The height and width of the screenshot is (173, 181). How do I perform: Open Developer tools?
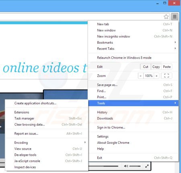(x=47, y=155)
